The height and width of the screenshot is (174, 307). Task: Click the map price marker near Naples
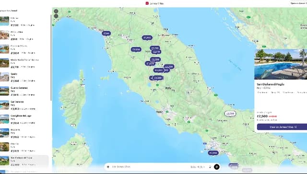tap(213, 153)
